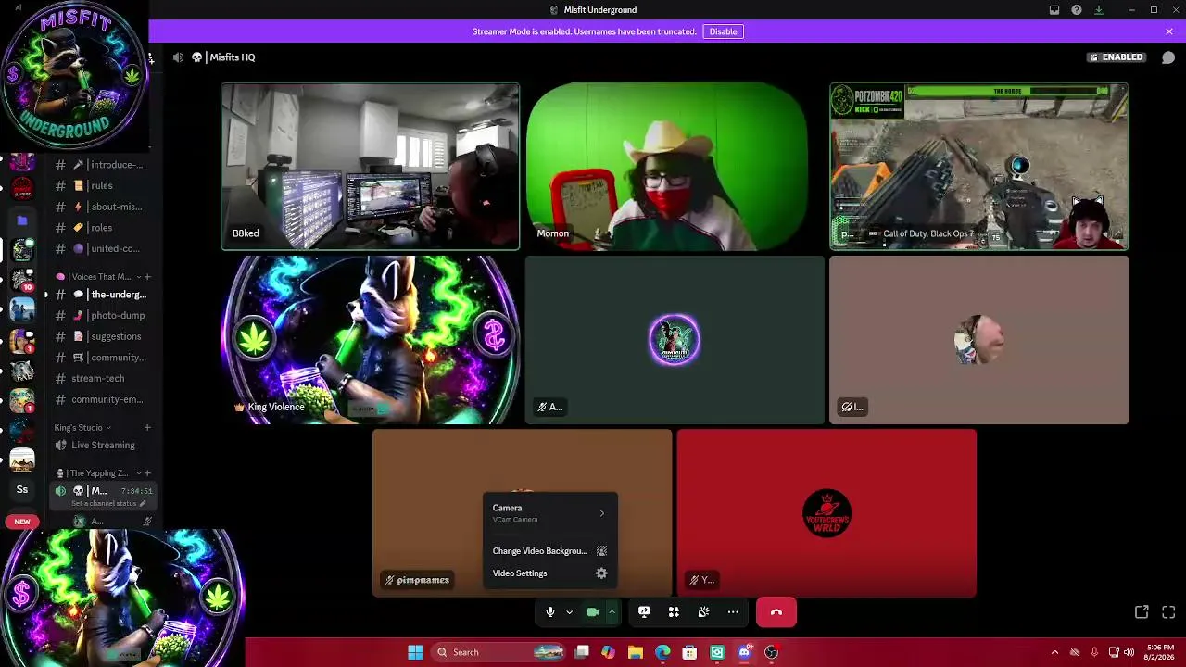Select the pimpnames participant tile
Image resolution: width=1186 pixels, height=667 pixels.
(x=523, y=513)
